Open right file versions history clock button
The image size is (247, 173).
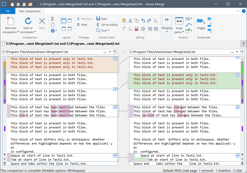pos(242,52)
